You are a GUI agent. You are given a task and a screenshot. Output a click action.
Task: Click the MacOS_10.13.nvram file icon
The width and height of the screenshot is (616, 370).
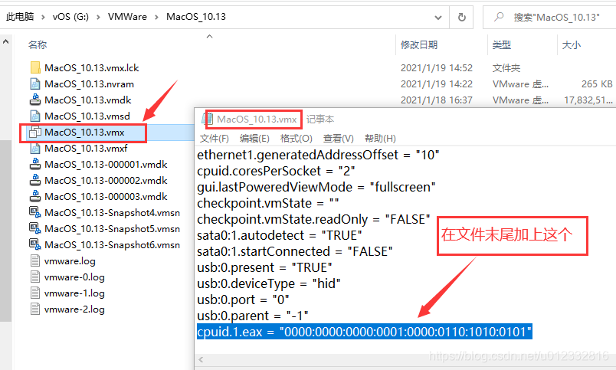(35, 83)
